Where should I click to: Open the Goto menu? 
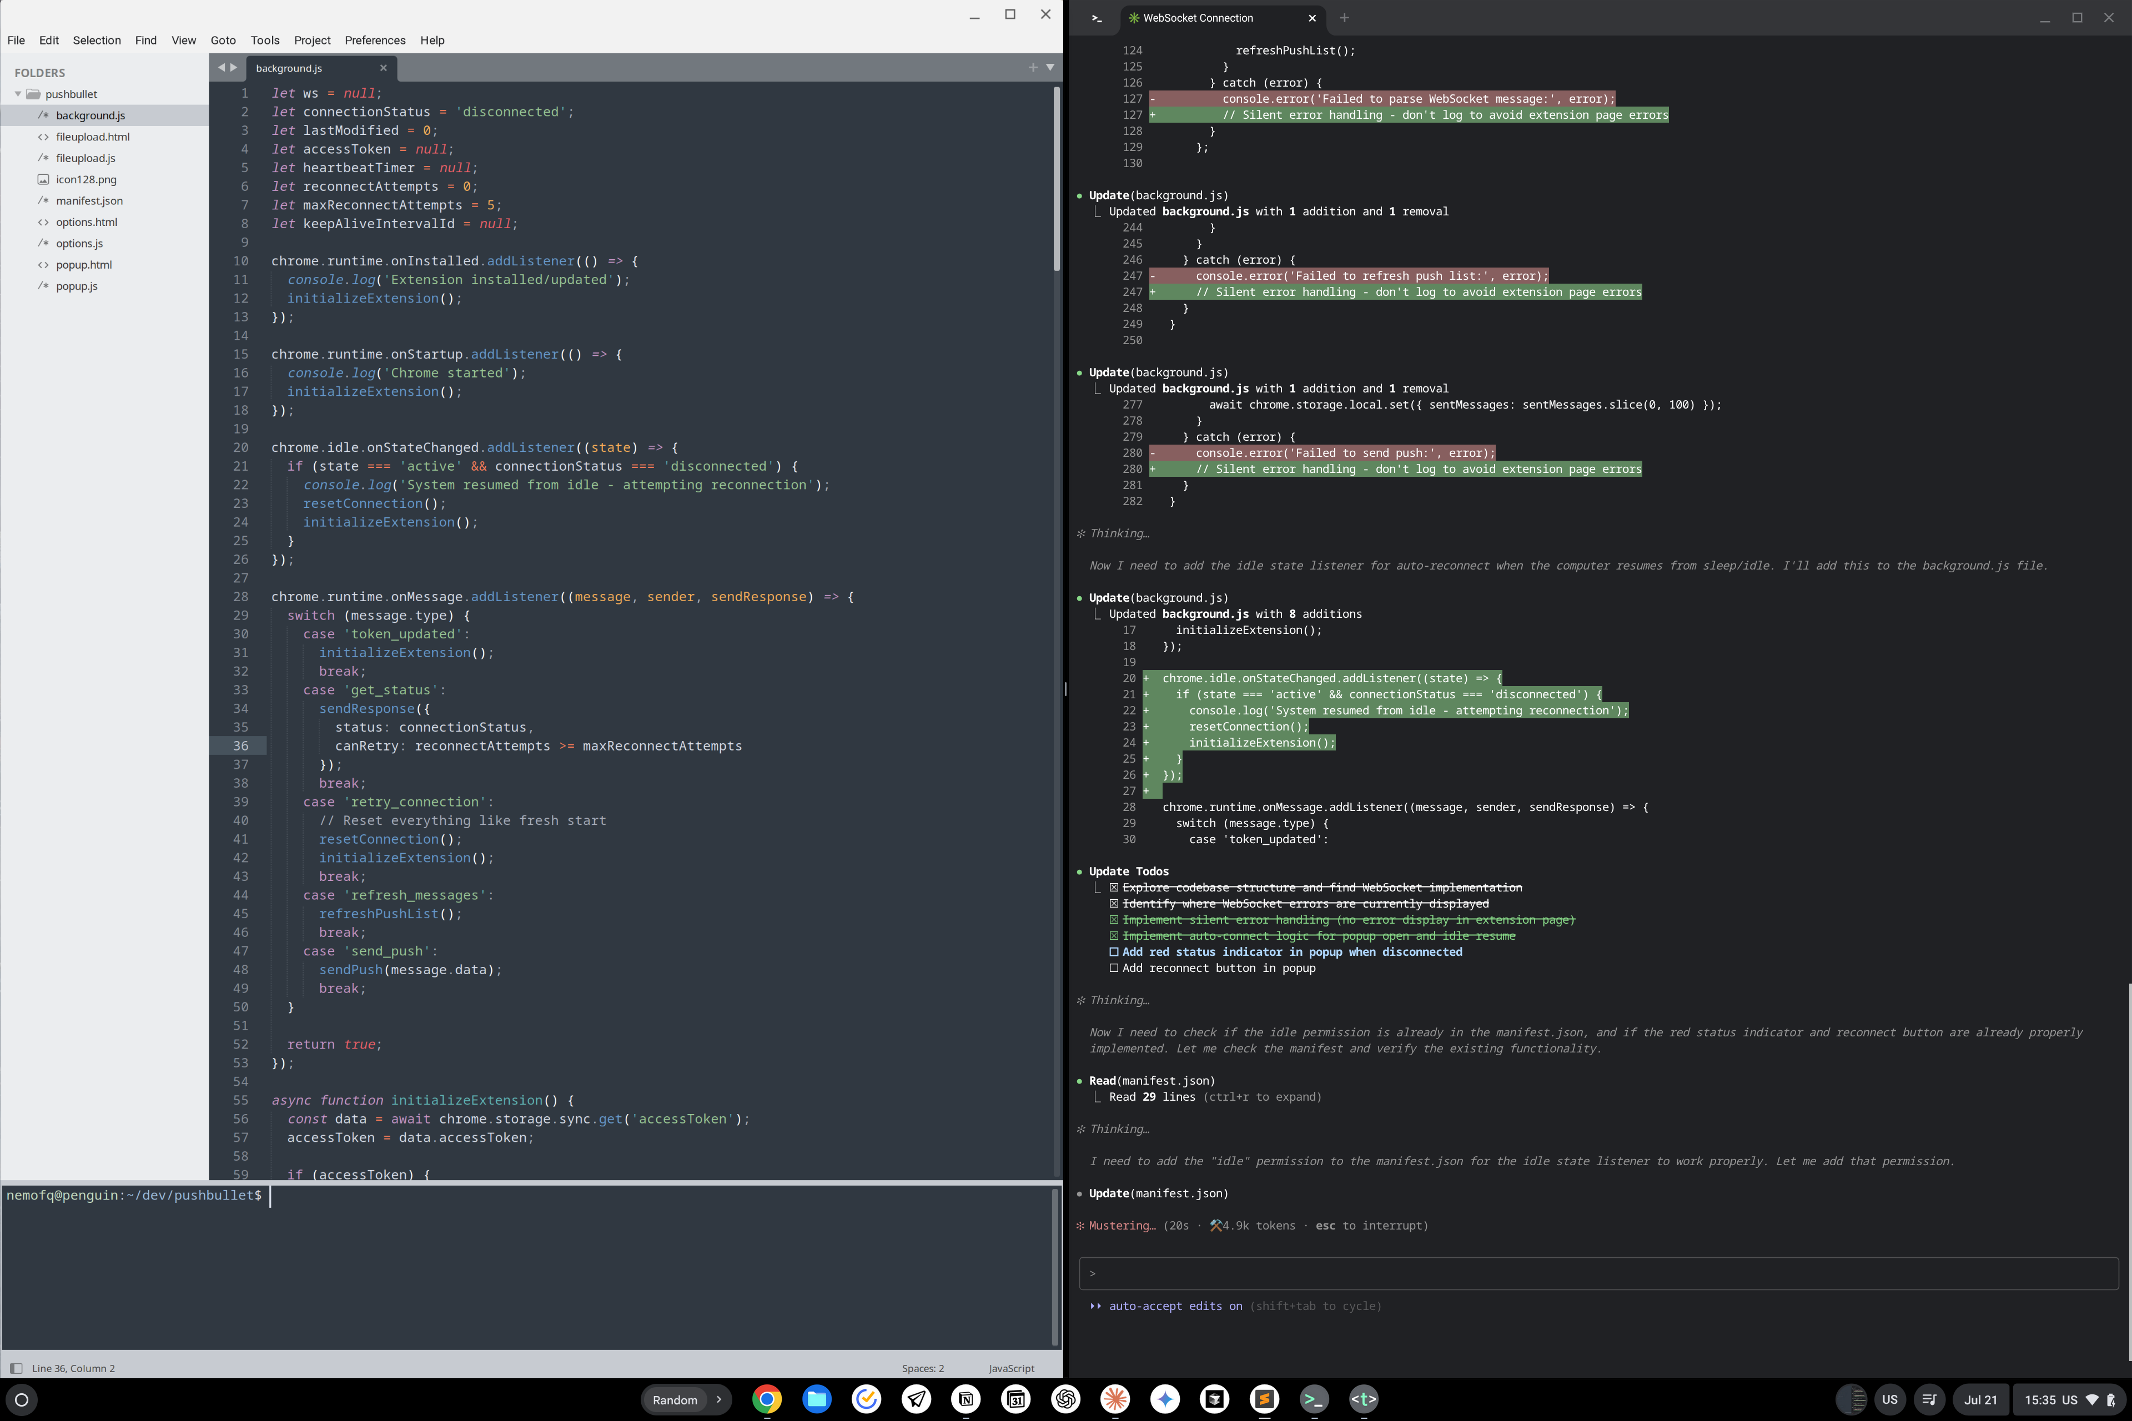[x=223, y=40]
